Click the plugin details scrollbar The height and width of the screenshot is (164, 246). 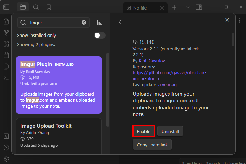(233, 39)
